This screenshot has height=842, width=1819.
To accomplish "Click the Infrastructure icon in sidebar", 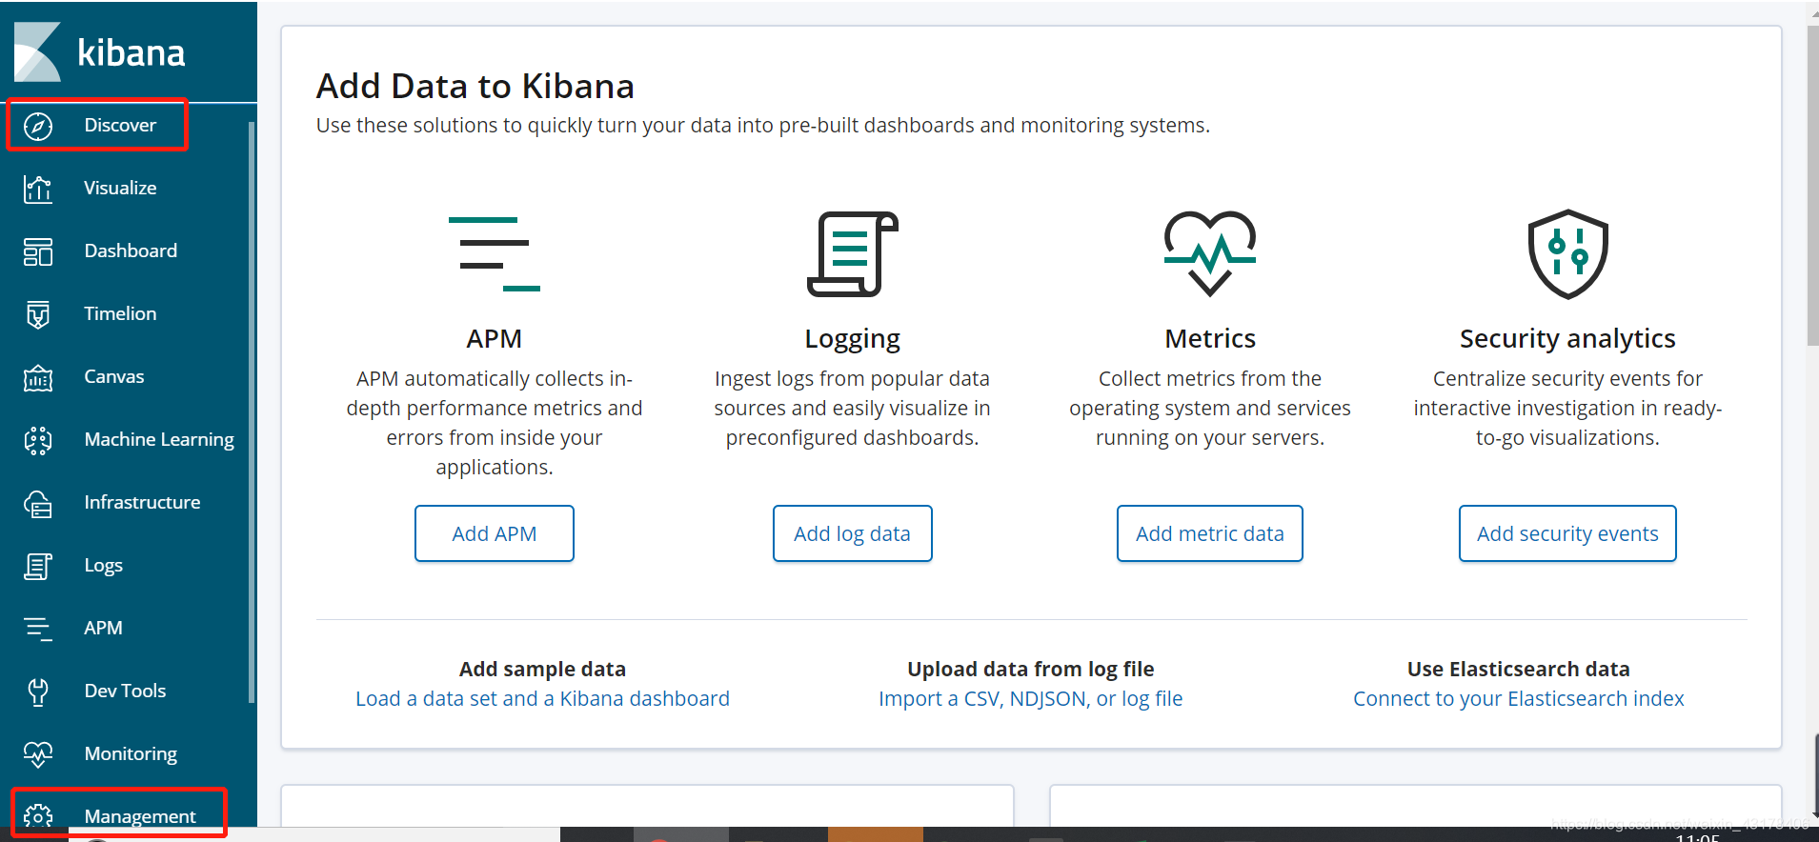I will click(38, 503).
